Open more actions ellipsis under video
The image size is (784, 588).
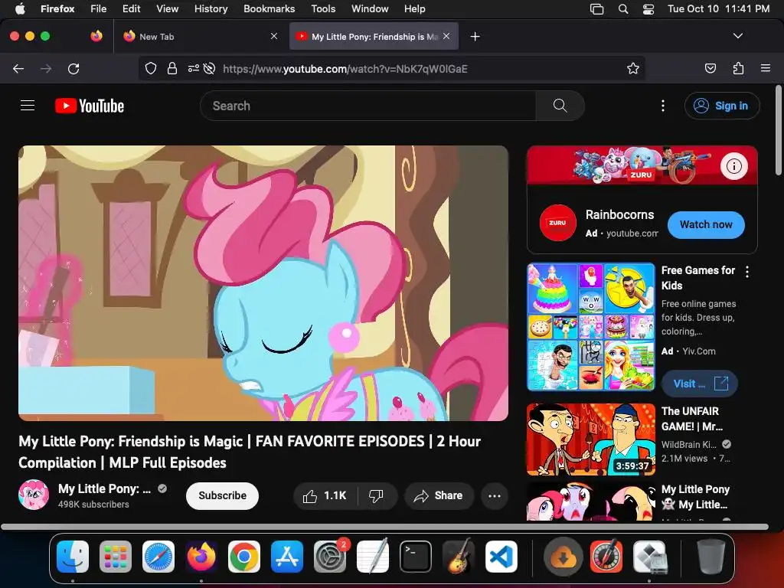[495, 495]
